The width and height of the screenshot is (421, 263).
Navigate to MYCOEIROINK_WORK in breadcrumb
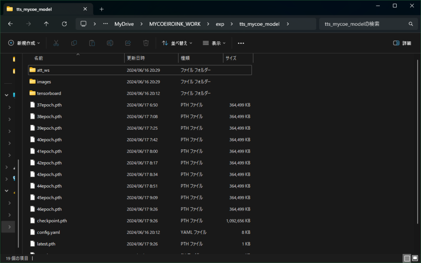[175, 24]
